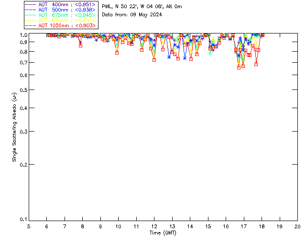This screenshot has width=306, height=245.
Task: Click the y-axis label 0.1
Action: tap(23, 220)
